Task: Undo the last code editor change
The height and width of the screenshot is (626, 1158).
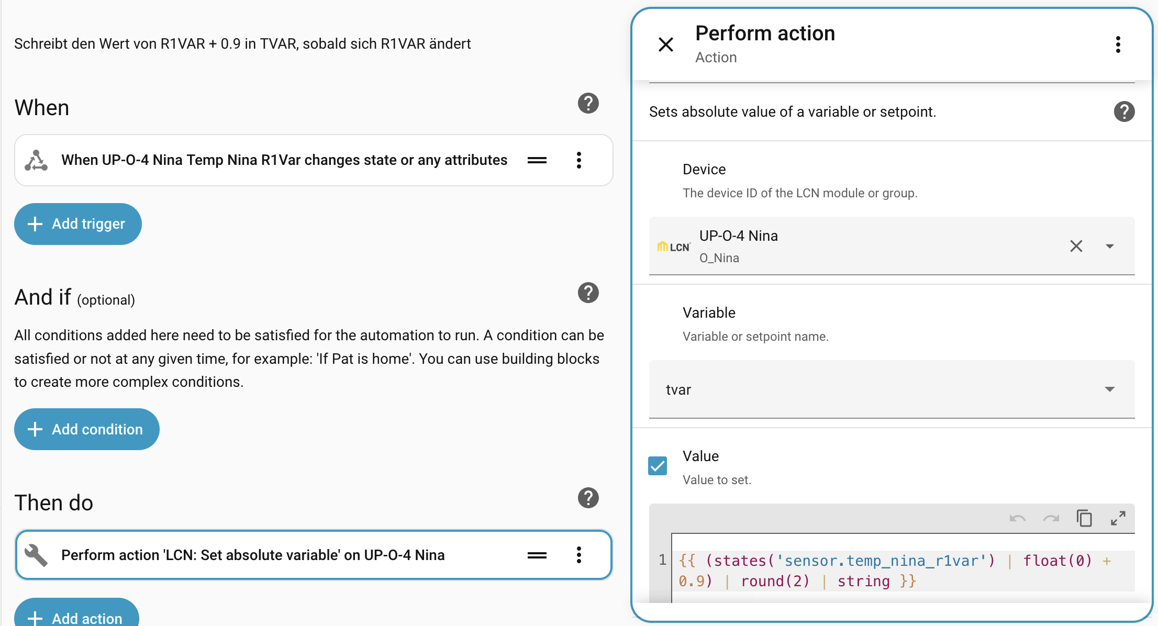Action: pos(1017,518)
